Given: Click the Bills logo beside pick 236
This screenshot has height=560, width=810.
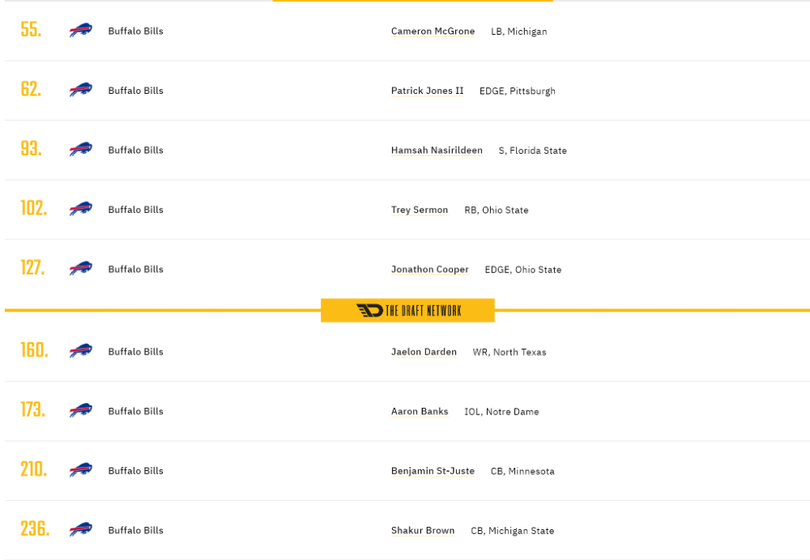Looking at the screenshot, I should click(80, 529).
